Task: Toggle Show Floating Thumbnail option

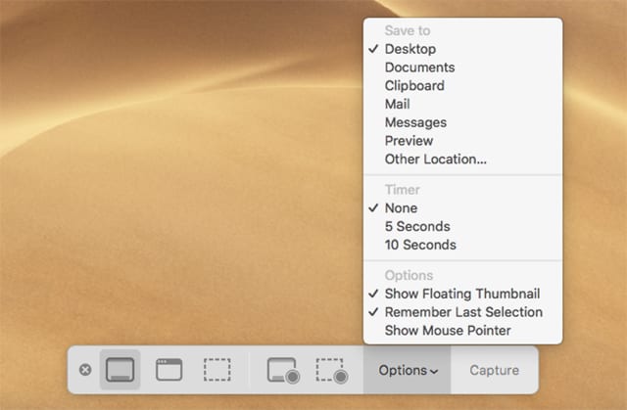Action: pos(461,294)
